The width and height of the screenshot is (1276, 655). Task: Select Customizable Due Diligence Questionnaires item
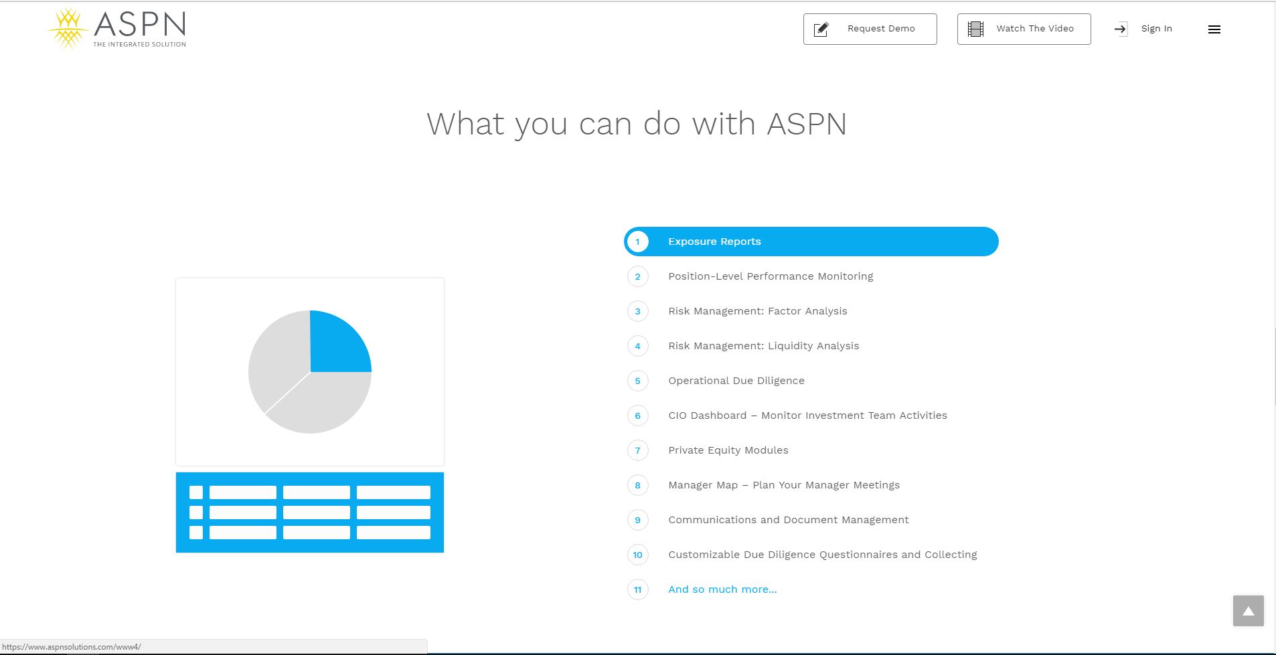[822, 555]
